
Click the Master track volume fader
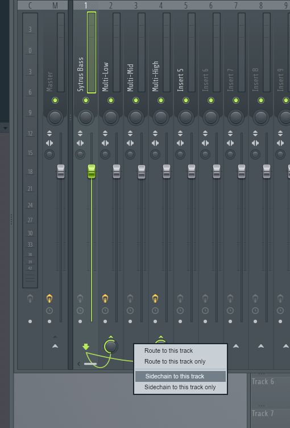click(x=61, y=172)
